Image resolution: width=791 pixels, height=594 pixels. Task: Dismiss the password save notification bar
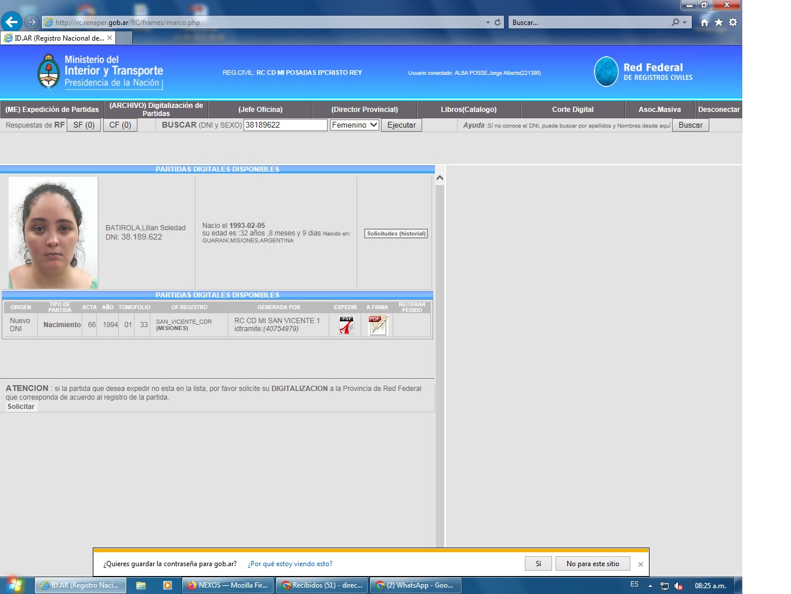640,564
